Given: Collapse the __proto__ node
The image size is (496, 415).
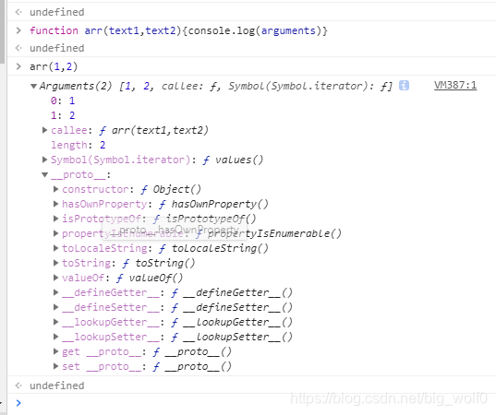Looking at the screenshot, I should [x=44, y=174].
